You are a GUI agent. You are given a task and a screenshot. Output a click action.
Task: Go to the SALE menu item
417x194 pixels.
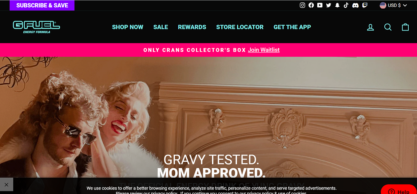161,27
